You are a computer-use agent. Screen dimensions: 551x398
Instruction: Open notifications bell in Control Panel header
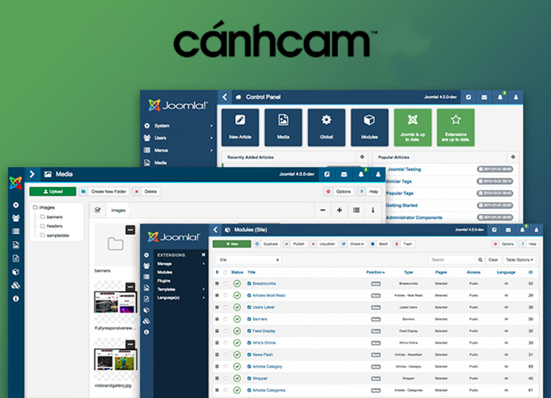point(500,97)
